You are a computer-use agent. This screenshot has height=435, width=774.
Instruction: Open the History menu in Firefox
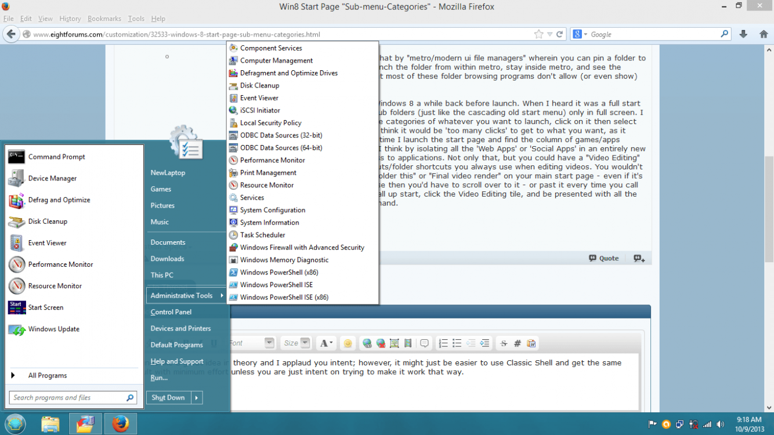(70, 19)
